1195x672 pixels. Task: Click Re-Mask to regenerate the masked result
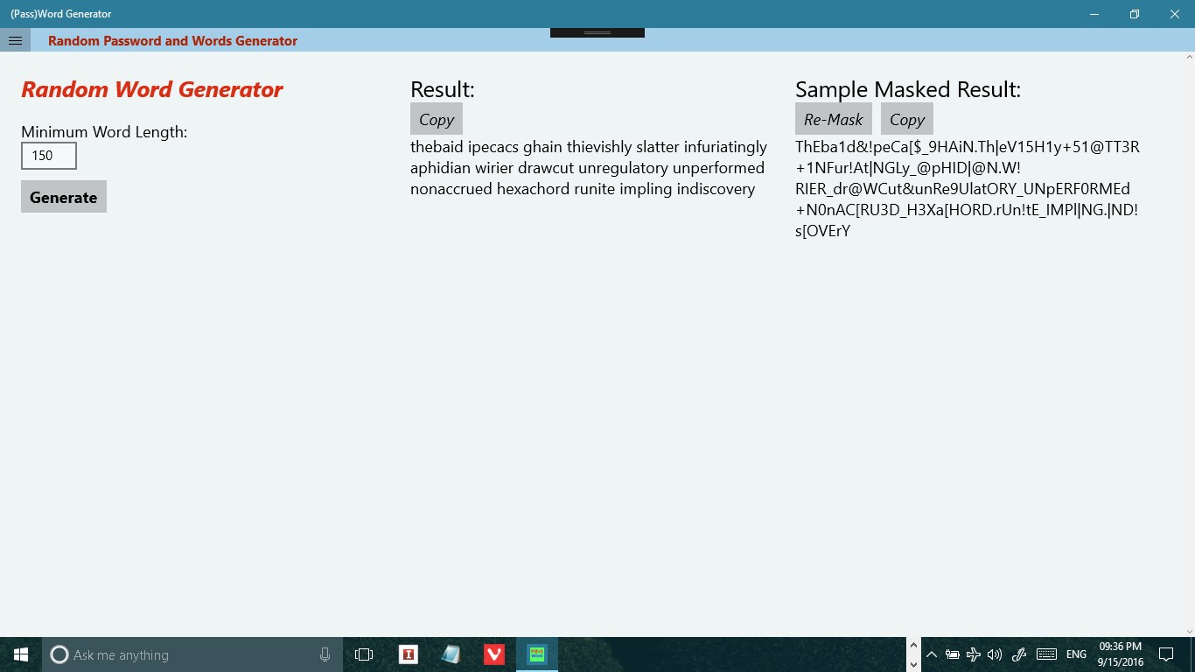click(x=834, y=119)
